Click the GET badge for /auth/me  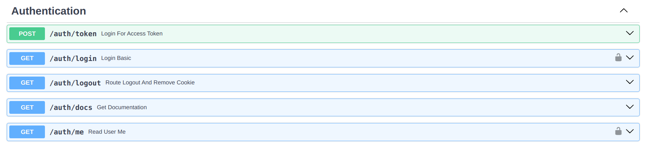pos(27,132)
